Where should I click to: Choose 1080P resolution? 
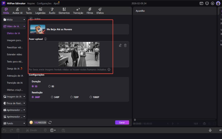(x=94, y=97)
